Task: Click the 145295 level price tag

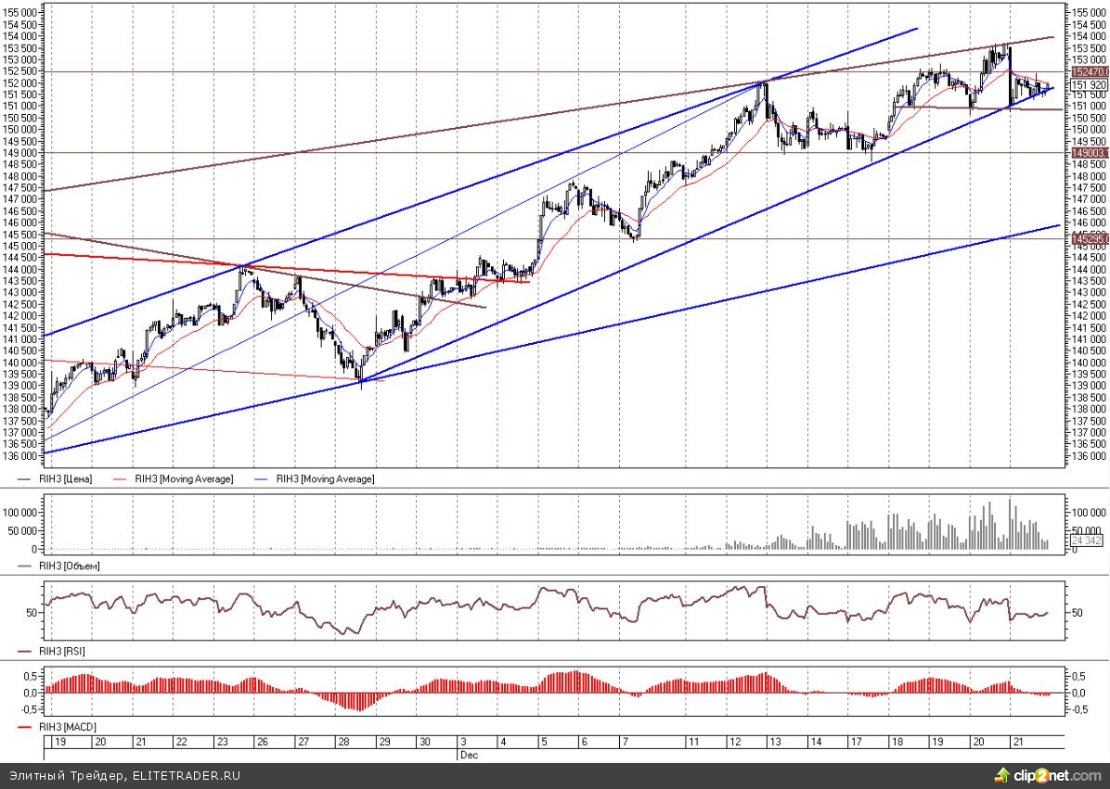Action: [1089, 239]
